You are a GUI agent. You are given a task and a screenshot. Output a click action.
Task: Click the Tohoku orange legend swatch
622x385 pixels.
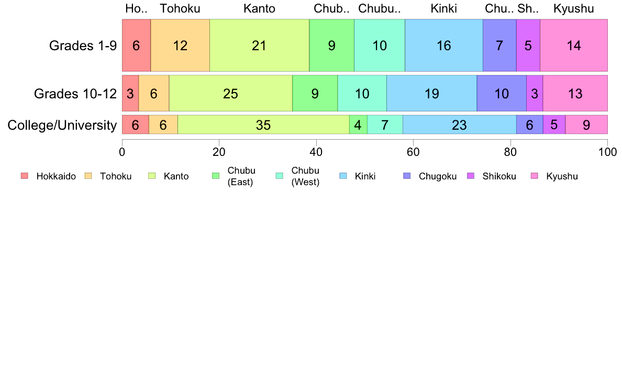[88, 176]
